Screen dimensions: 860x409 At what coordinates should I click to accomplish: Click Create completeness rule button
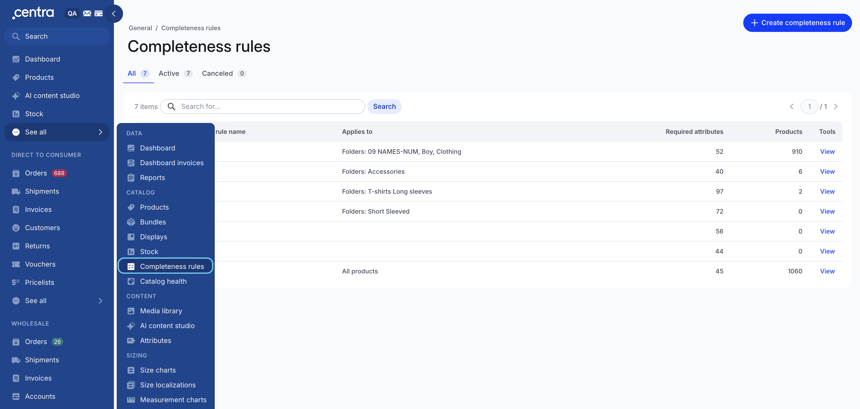tap(797, 23)
